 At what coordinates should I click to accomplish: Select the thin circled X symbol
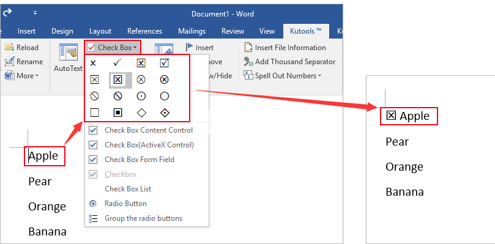tap(141, 80)
